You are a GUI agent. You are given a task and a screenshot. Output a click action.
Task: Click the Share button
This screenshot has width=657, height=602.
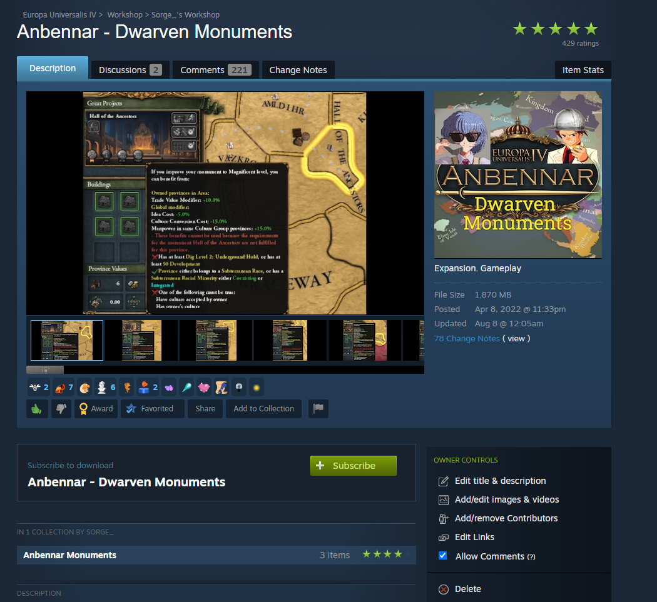tap(205, 409)
